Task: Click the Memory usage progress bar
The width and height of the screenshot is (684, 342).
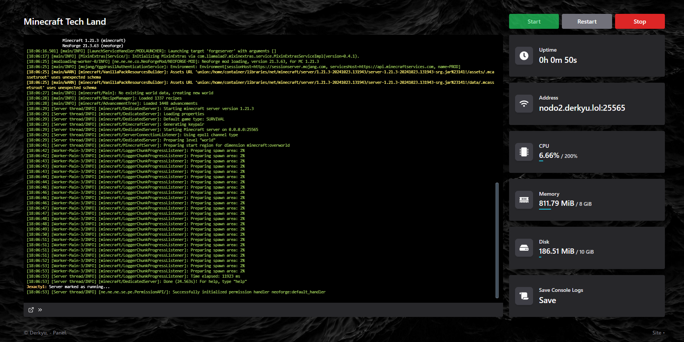Action: (x=545, y=209)
